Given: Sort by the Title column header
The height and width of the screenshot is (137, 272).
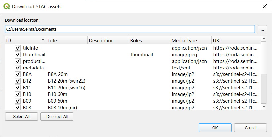Looking at the screenshot, I should tap(66, 40).
